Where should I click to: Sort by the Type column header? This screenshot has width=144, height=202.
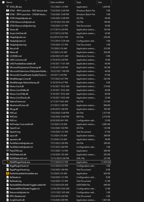pos(79,2)
